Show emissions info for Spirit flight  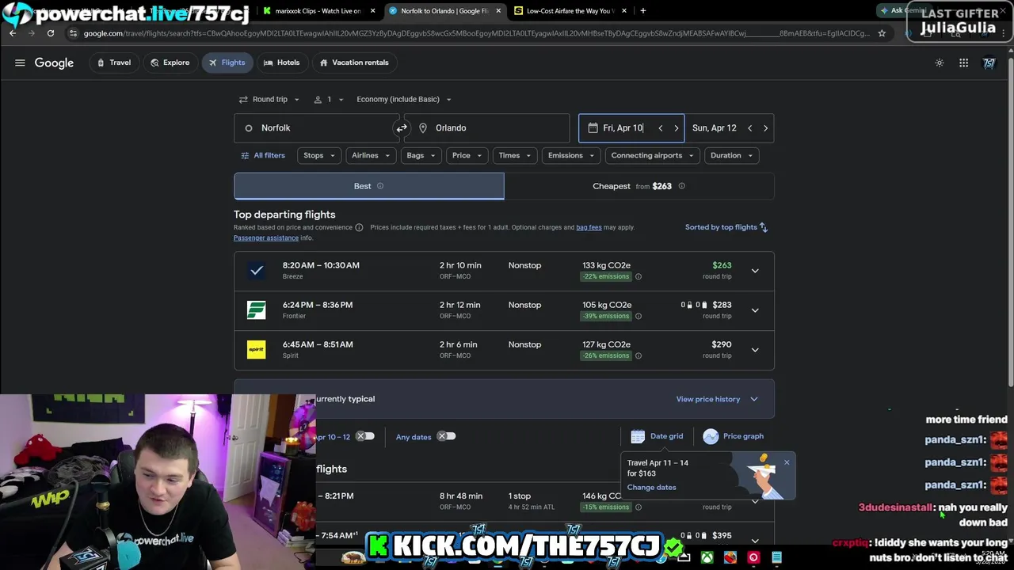pyautogui.click(x=639, y=355)
